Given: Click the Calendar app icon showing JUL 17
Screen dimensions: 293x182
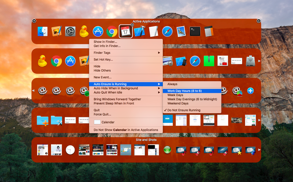Looking at the screenshot, I should pyautogui.click(x=125, y=31).
